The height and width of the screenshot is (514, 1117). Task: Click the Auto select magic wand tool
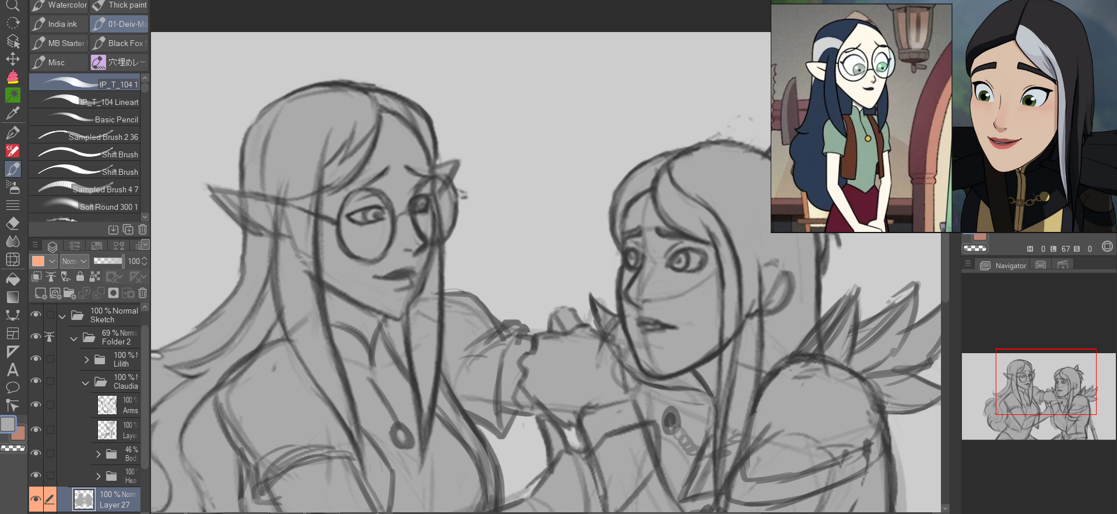coord(13,95)
